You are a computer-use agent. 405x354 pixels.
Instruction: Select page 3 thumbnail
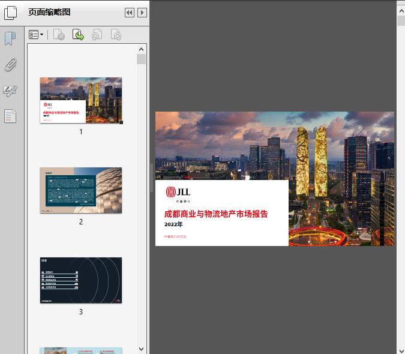pos(81,280)
